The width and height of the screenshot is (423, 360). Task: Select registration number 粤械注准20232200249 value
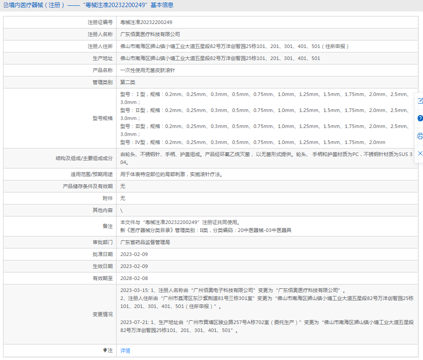(x=146, y=22)
